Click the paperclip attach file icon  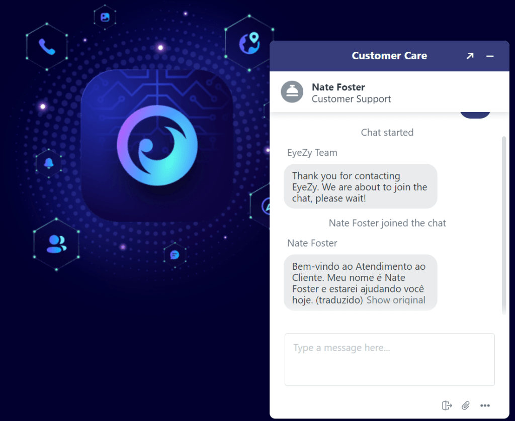(465, 405)
